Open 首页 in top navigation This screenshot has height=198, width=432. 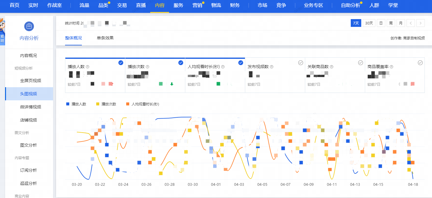tap(14, 5)
